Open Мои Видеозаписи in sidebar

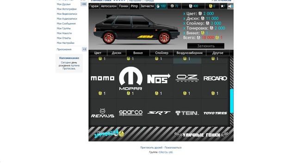pos(67,14)
